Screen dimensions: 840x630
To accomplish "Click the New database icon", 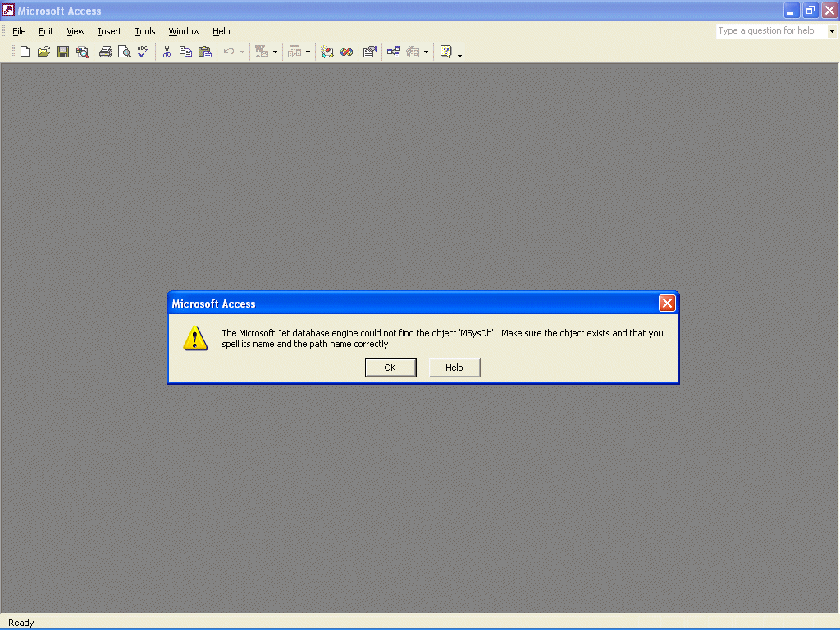I will 25,52.
